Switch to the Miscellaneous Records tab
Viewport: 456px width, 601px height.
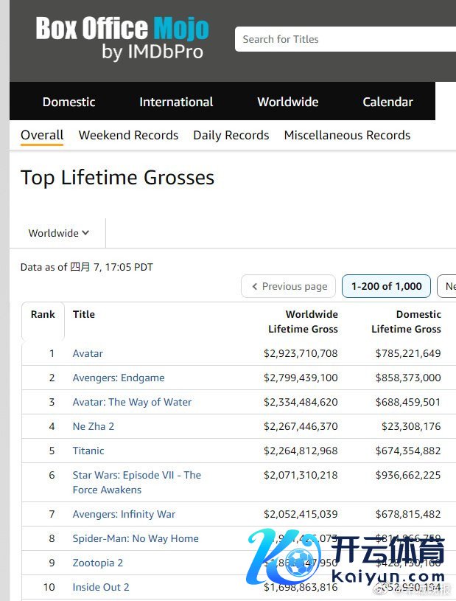(347, 135)
